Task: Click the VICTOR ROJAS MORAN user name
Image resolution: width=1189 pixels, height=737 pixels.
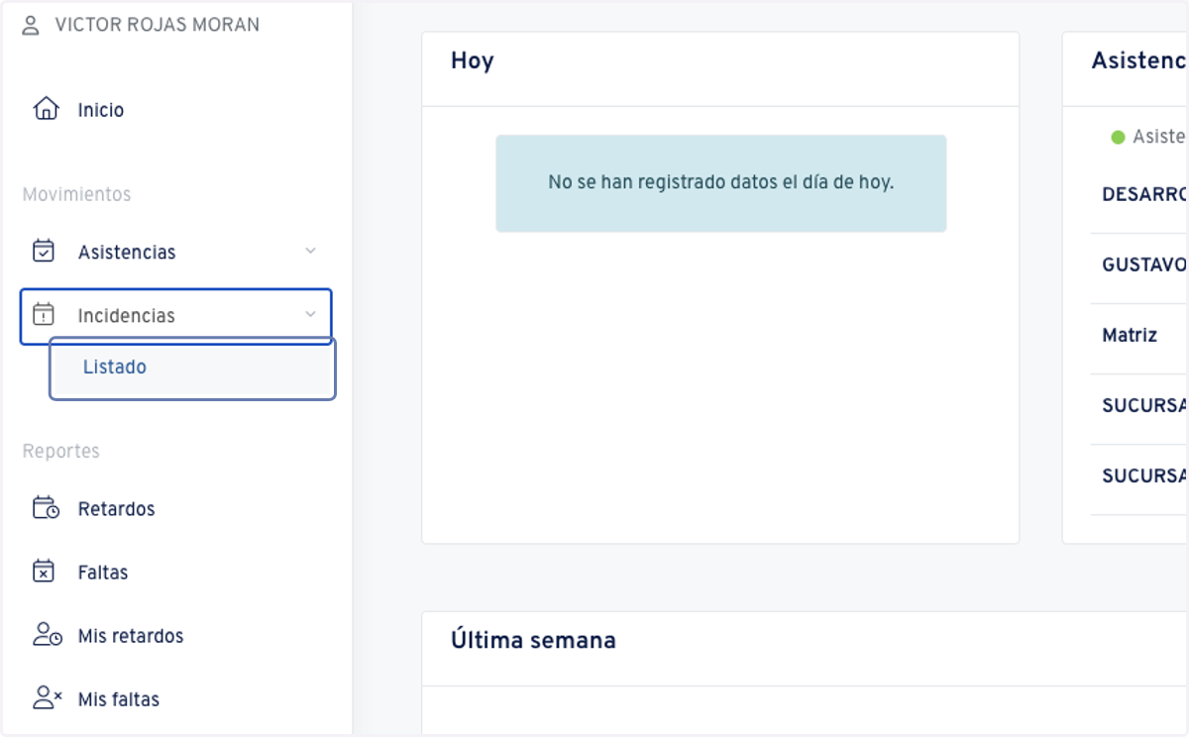Action: click(158, 26)
